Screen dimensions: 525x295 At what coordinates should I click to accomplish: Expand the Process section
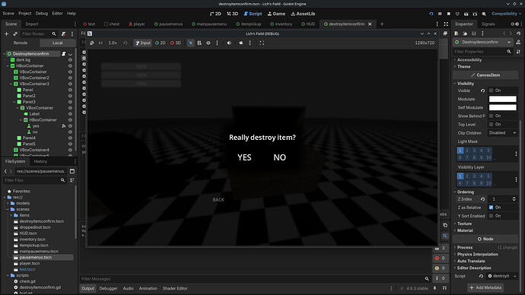465,248
